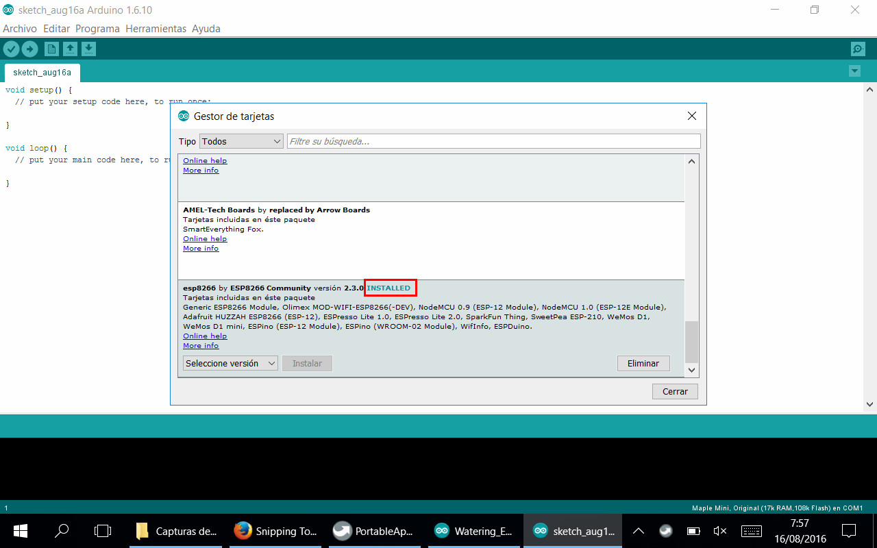This screenshot has width=877, height=548.
Task: Expand the sketch tab options arrow
Action: pyautogui.click(x=854, y=71)
